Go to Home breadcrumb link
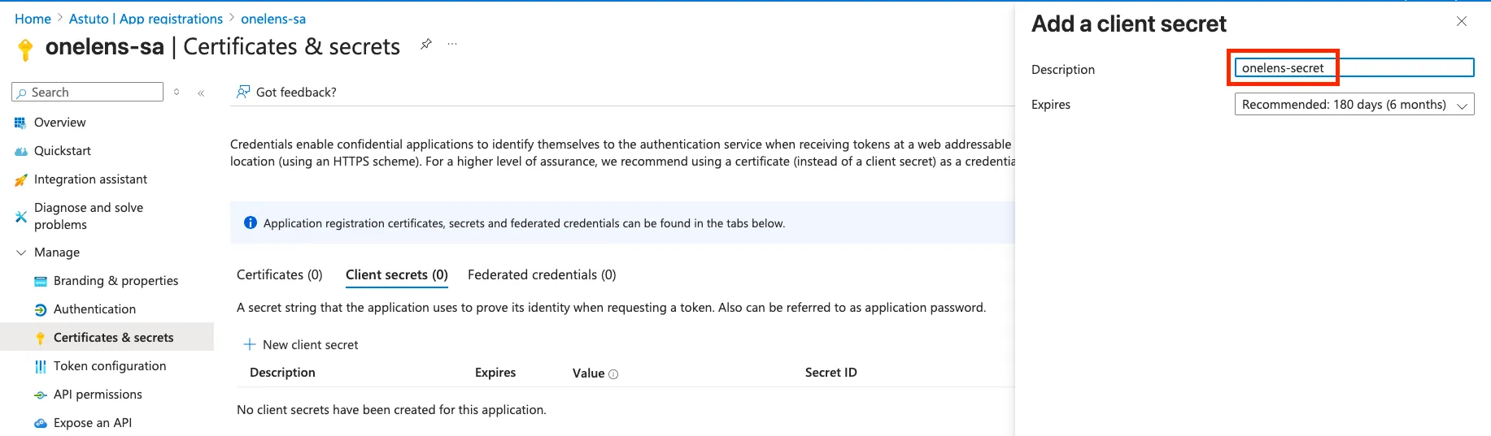Viewport: 1491px width, 436px height. pyautogui.click(x=33, y=19)
